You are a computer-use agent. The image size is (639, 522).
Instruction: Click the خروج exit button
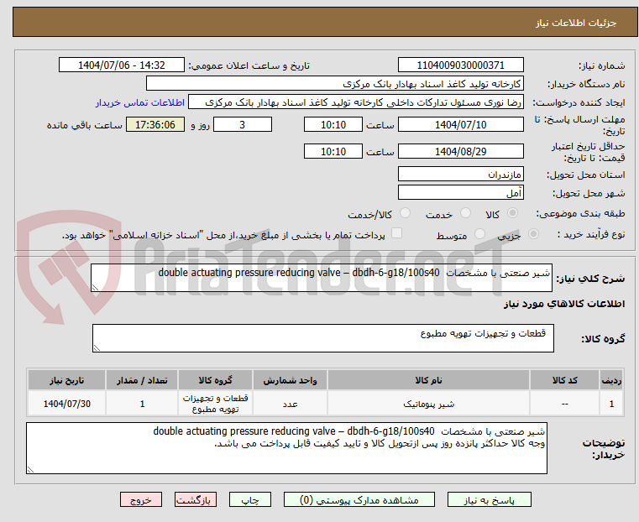pos(140,499)
